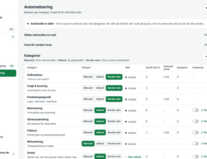Toggle Kvittering switch for Adresseændring
Viewport: 207px width, 159px height.
[196, 121]
